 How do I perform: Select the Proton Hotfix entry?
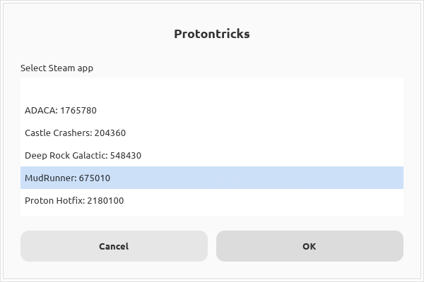coord(74,200)
